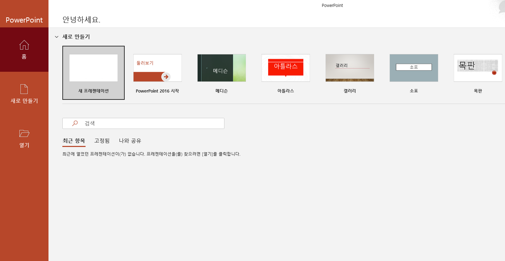Open the PowerPoint 2016 시작 tour template

tap(158, 68)
